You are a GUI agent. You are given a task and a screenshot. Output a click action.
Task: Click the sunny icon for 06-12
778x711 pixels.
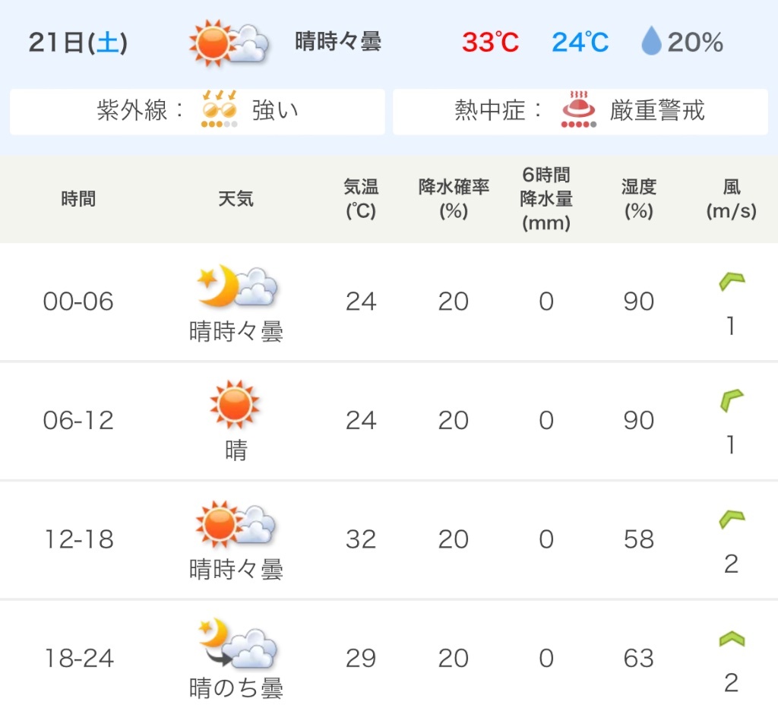point(235,404)
